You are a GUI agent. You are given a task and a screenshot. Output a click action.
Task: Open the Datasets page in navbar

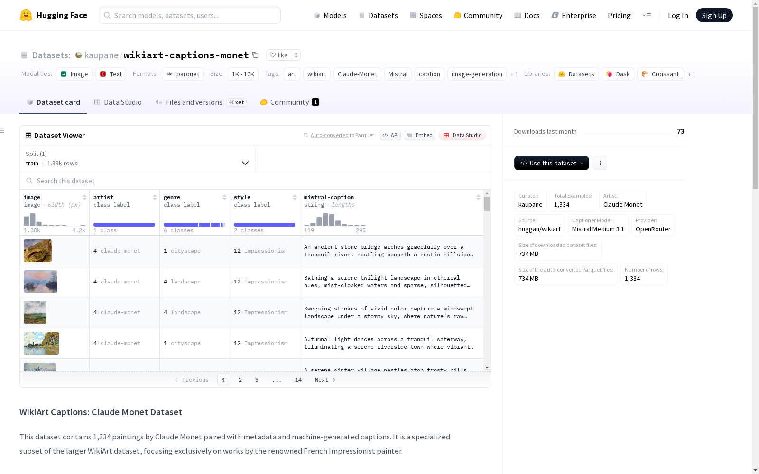[378, 15]
